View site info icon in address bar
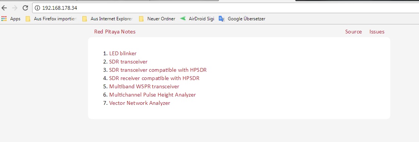 37,8
